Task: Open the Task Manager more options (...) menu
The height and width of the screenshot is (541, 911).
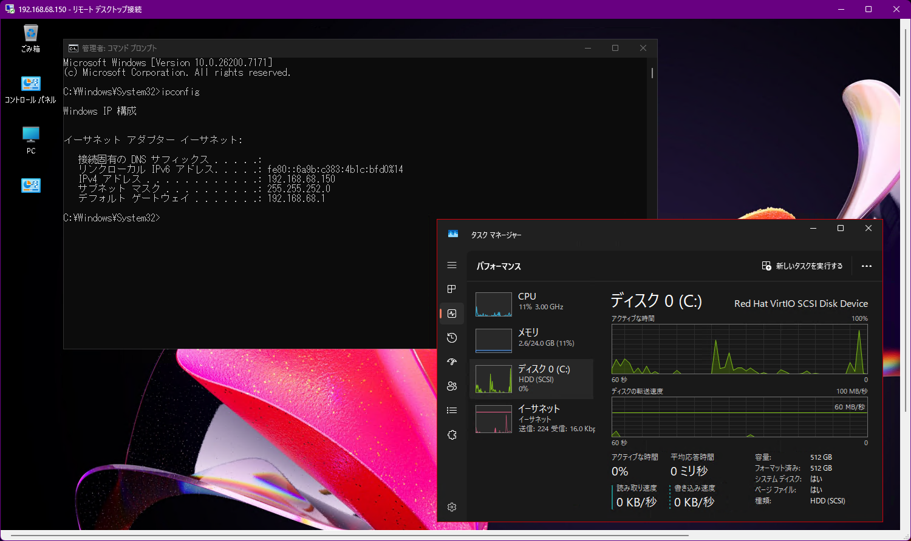Action: coord(867,266)
